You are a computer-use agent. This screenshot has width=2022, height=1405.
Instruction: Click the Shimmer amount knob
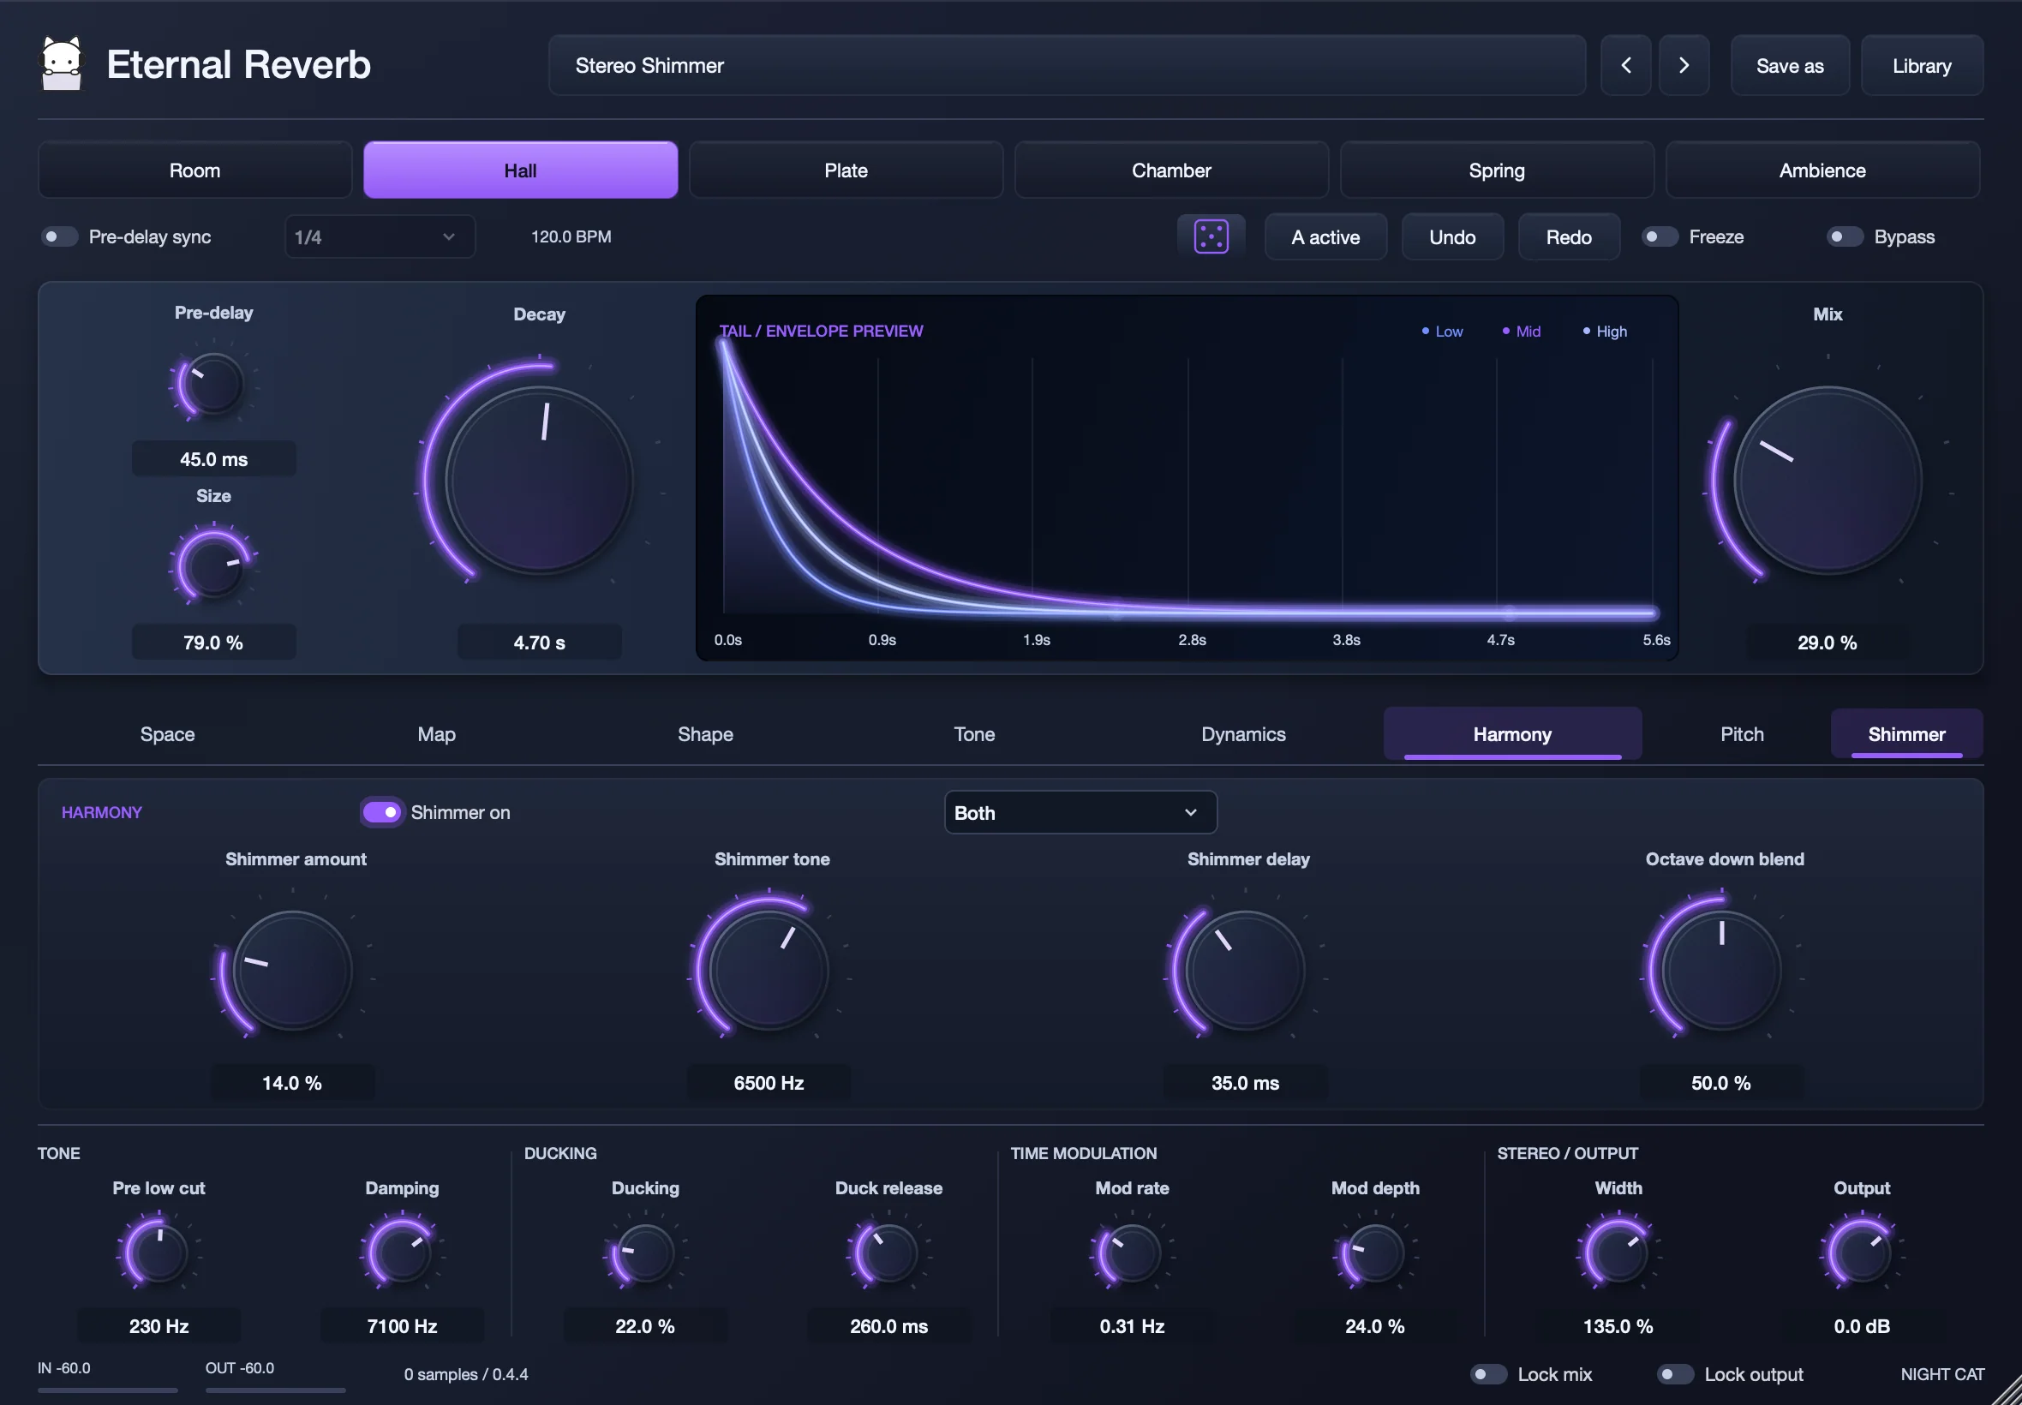pos(292,970)
